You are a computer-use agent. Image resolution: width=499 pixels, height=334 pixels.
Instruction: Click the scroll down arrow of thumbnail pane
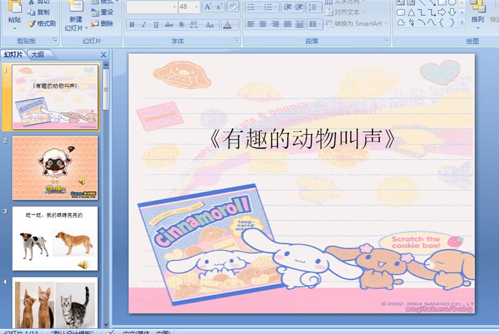pyautogui.click(x=106, y=325)
